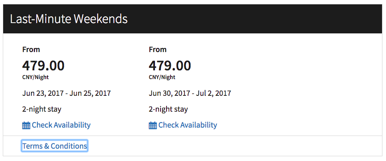Click the 2-night stay text under June 30 offer
This screenshot has height=161, width=386.
click(168, 109)
